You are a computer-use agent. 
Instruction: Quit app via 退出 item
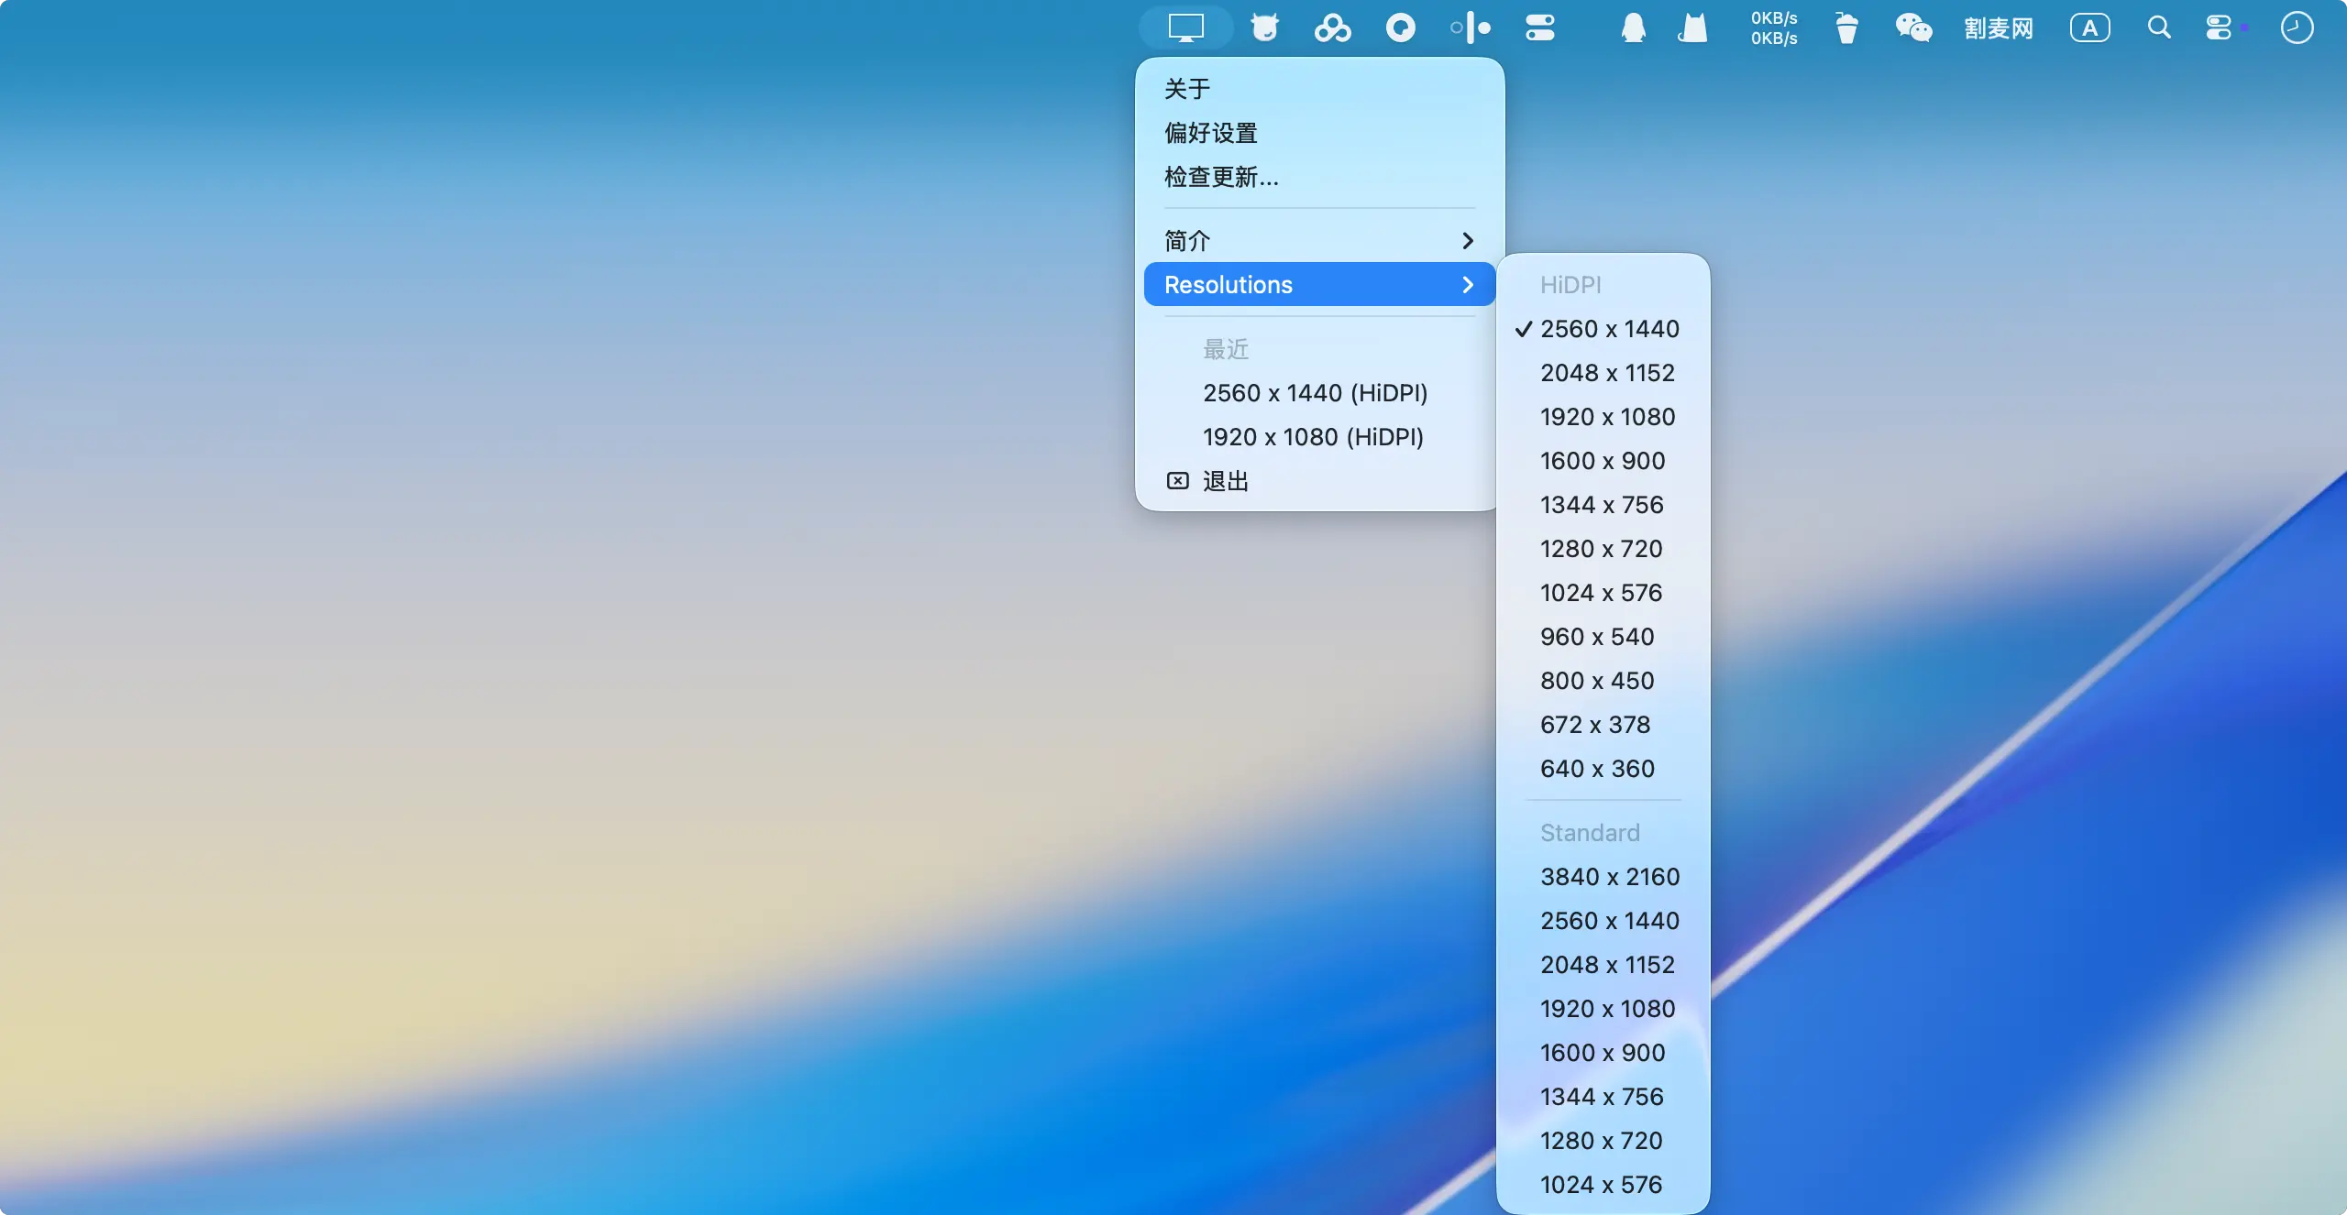pos(1225,481)
